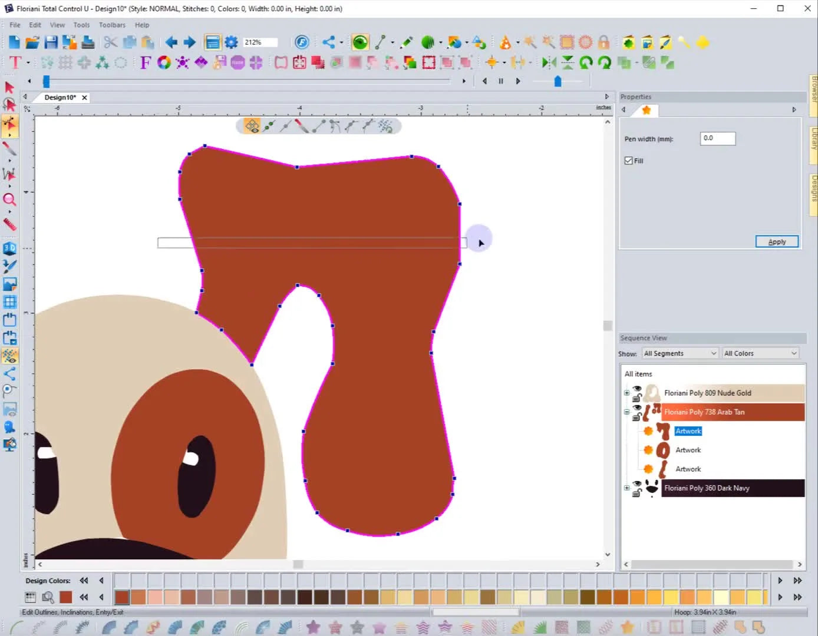Click the zoom percentage 212% field
This screenshot has height=636, width=818.
(x=260, y=42)
